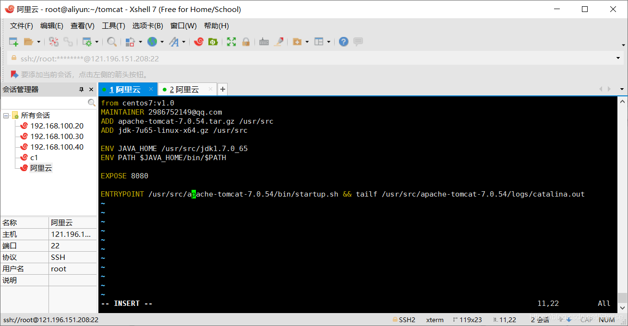Expand the layout dropdown arrow

(x=329, y=42)
